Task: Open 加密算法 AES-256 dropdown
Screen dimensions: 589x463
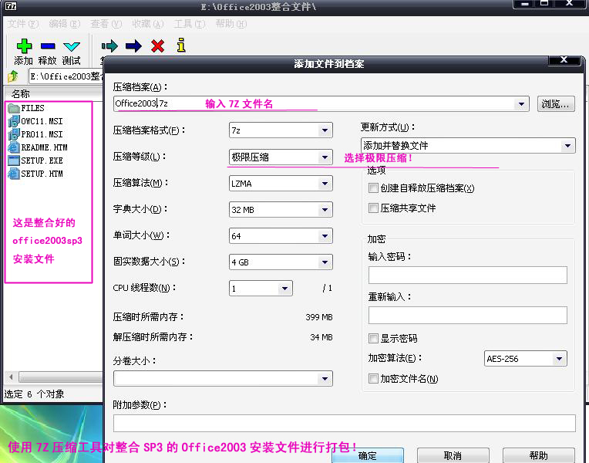Action: click(x=560, y=359)
